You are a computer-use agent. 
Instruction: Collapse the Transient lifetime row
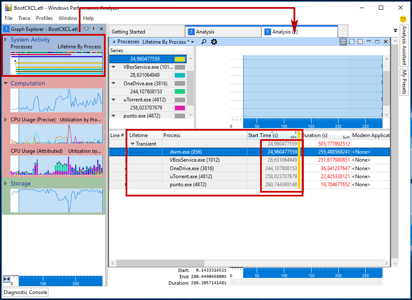tap(132, 144)
